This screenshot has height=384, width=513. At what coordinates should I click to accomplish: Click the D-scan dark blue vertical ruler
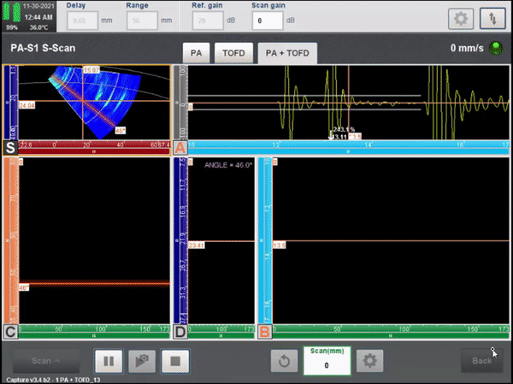tap(180, 240)
